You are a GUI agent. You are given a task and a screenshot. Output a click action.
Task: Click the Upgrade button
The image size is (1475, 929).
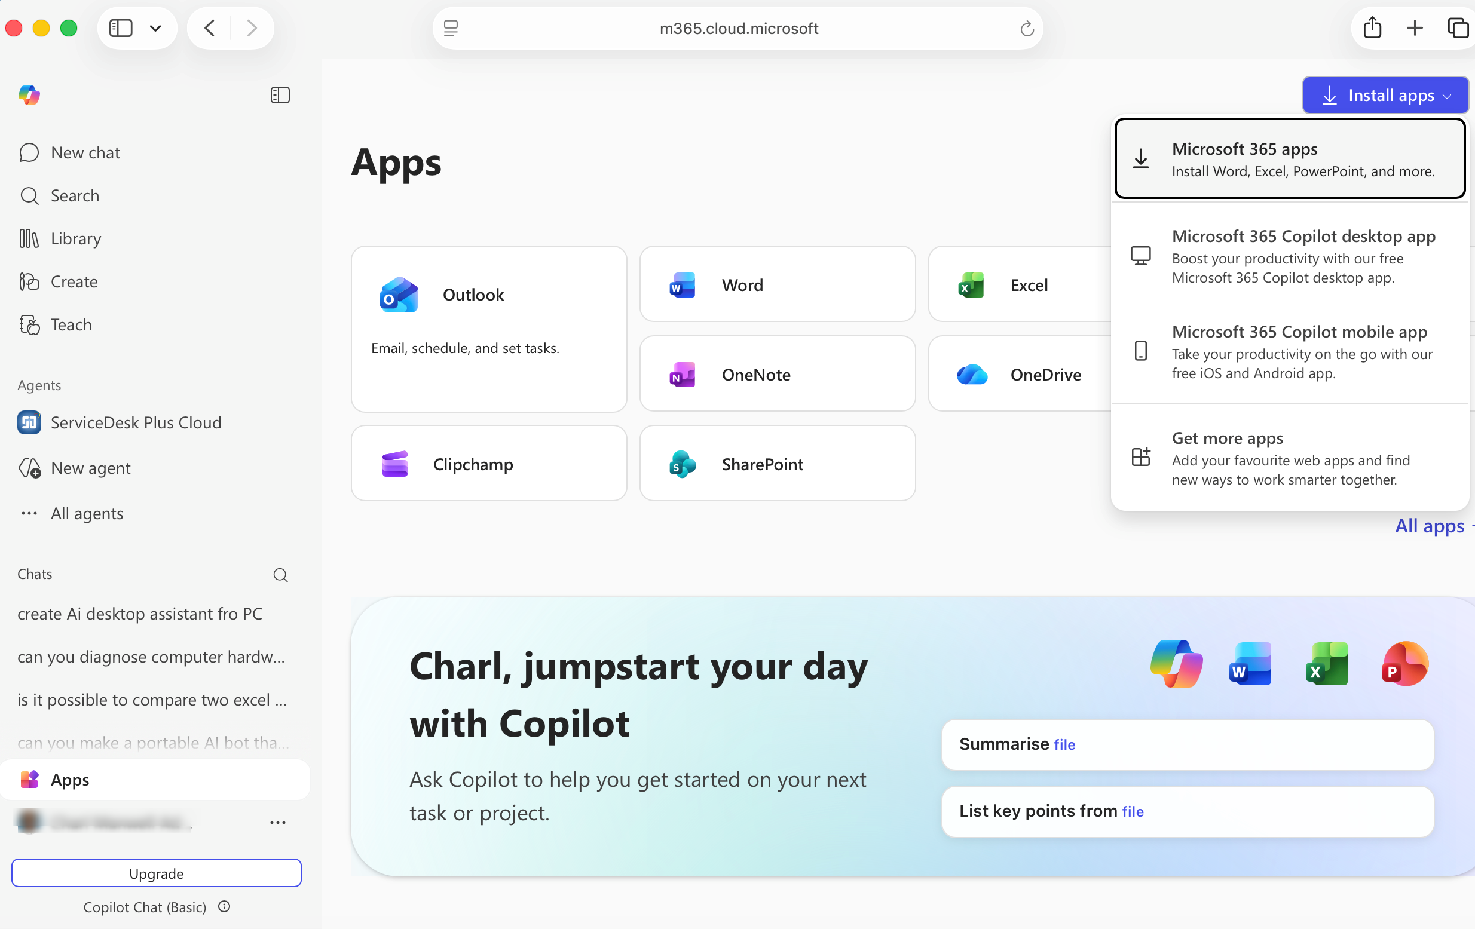pos(156,873)
